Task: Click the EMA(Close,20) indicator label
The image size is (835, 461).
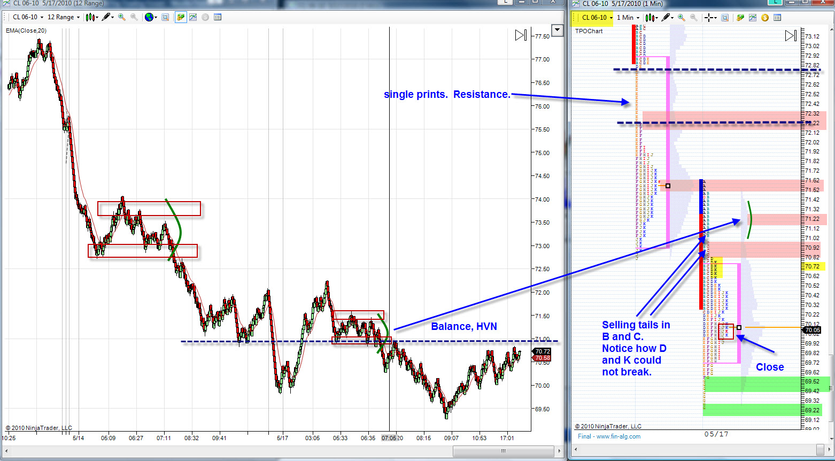Action: coord(26,30)
